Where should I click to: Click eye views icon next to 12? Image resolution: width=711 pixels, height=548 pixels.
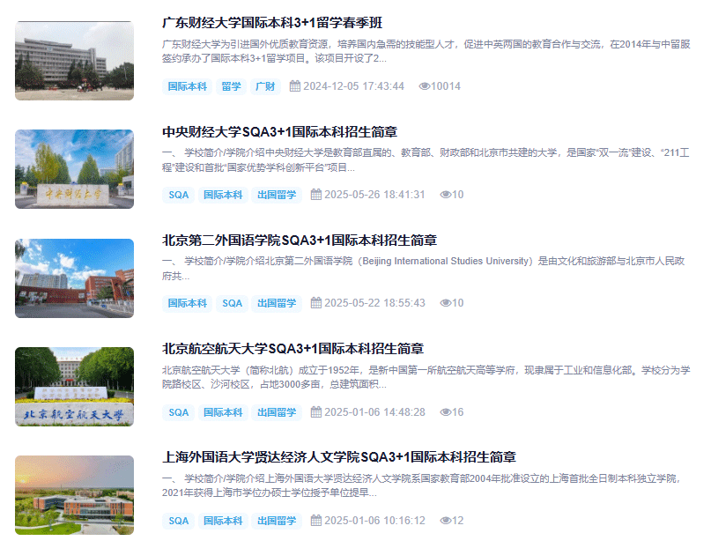[445, 521]
